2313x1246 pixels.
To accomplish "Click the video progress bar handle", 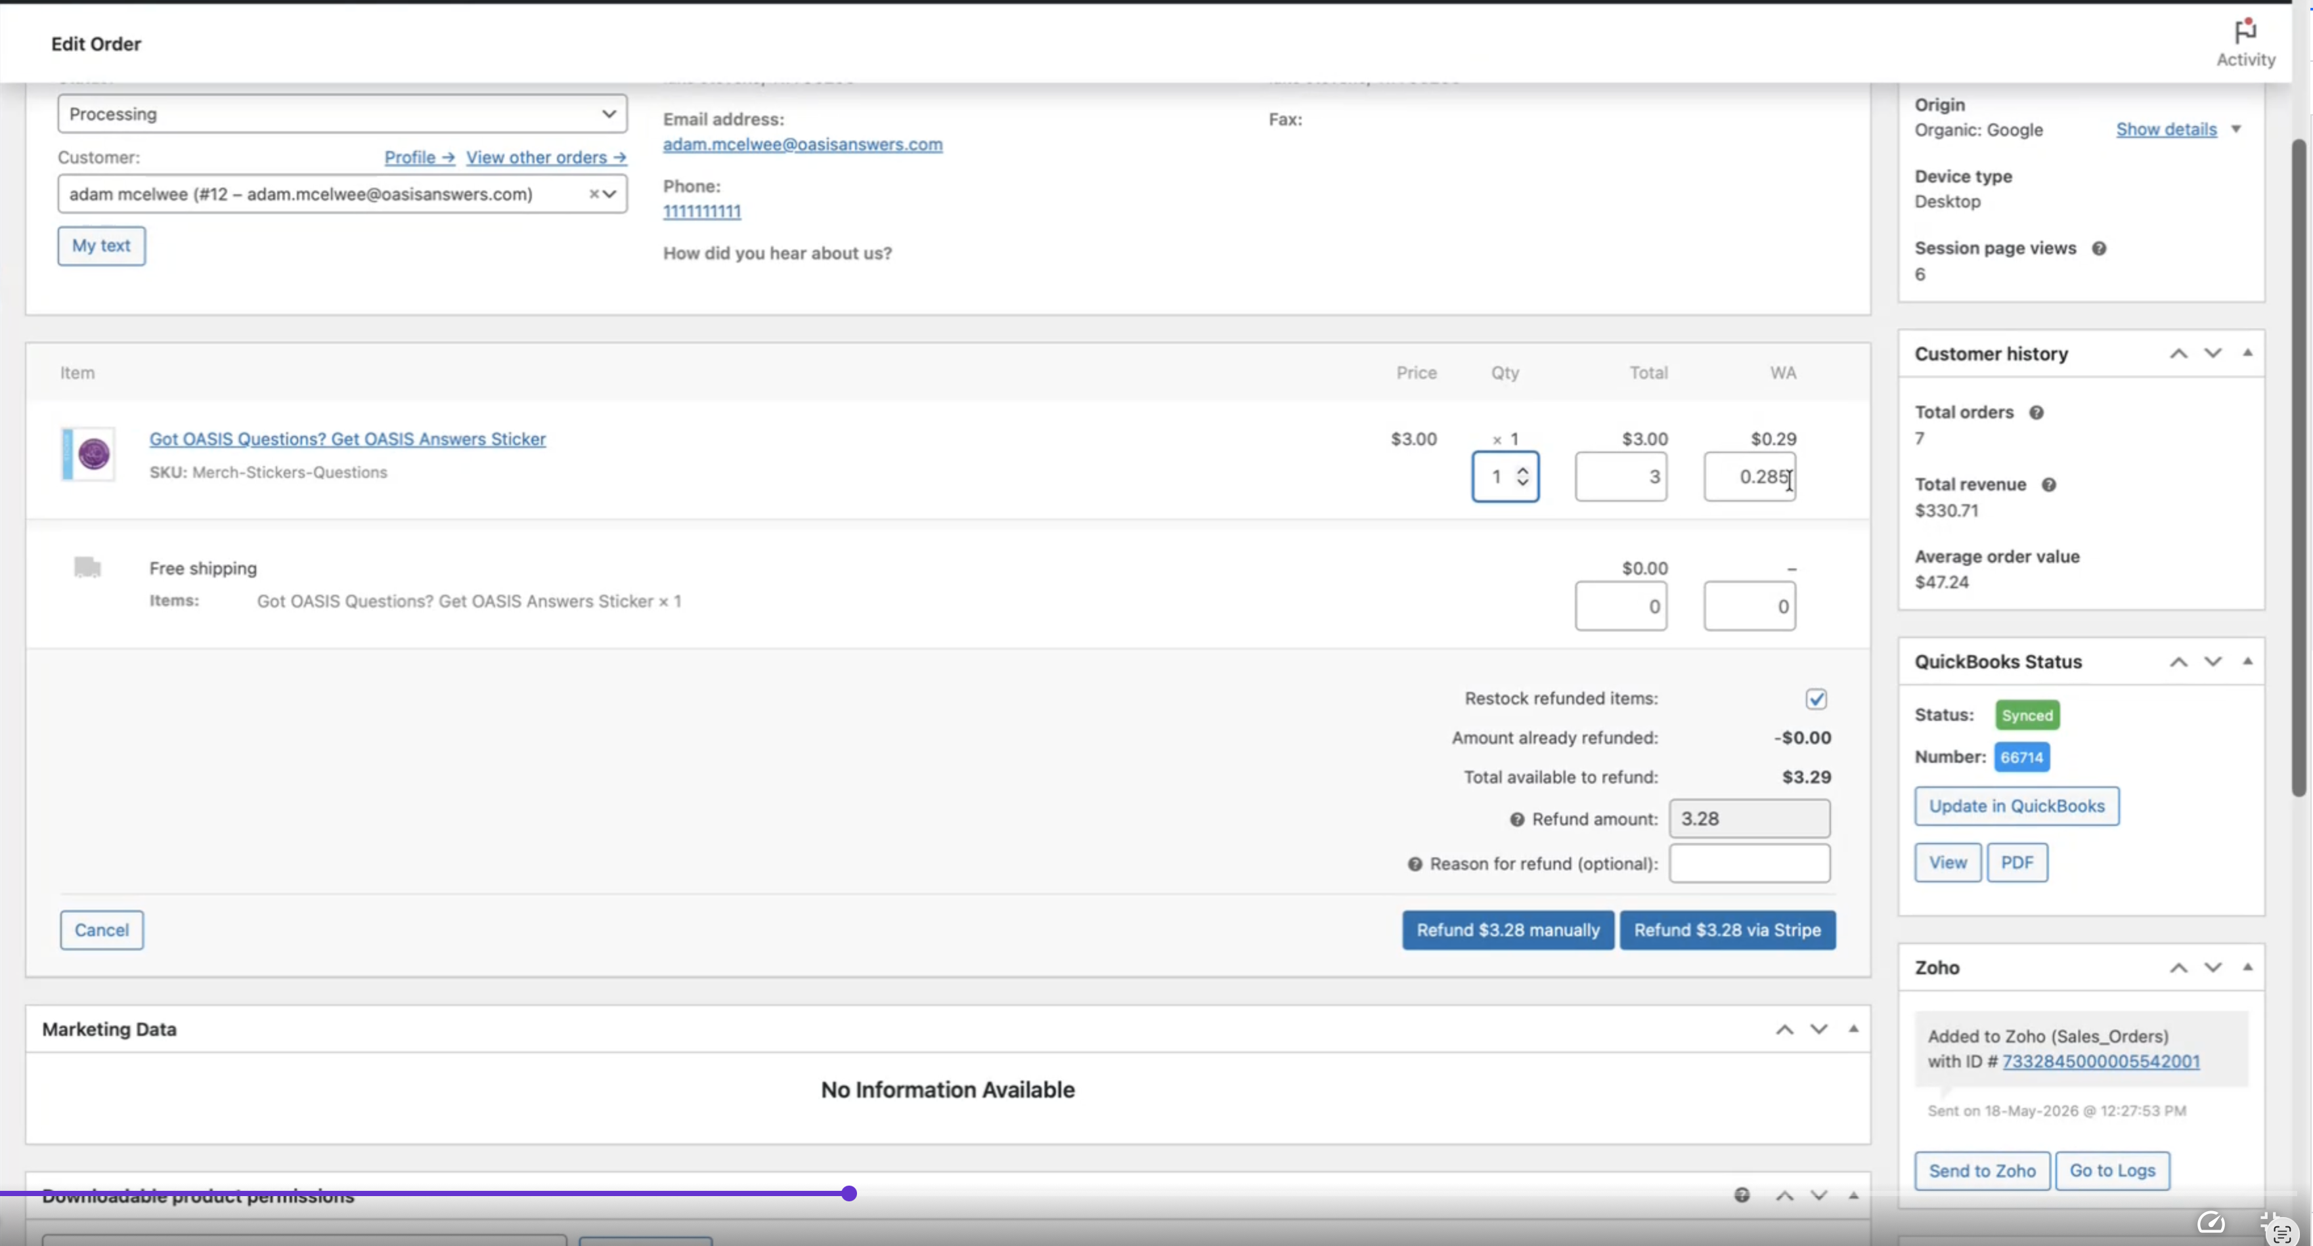I will tap(848, 1194).
